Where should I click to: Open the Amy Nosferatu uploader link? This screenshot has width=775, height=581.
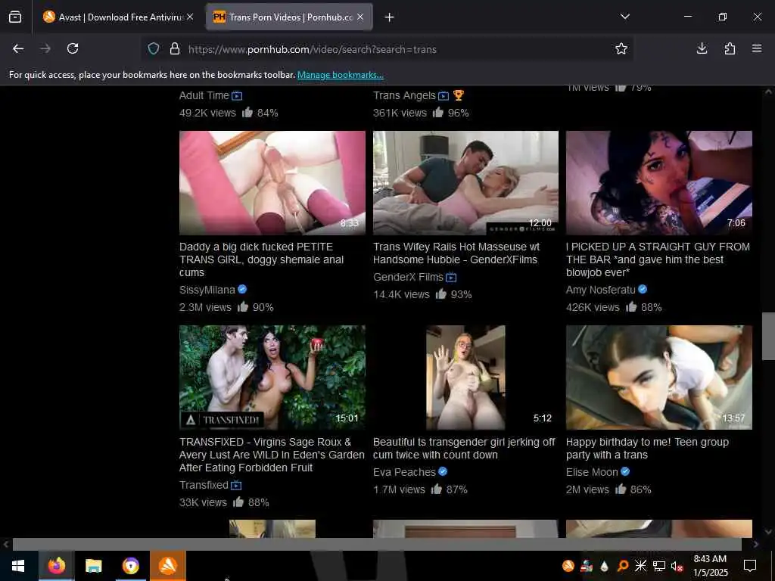600,290
